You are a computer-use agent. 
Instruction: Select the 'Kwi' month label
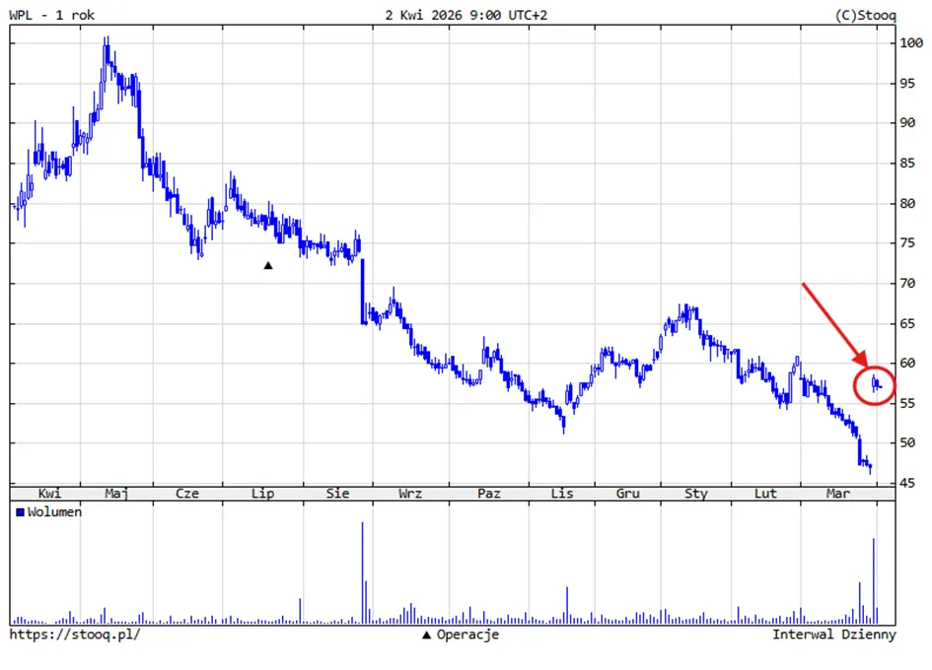click(49, 493)
